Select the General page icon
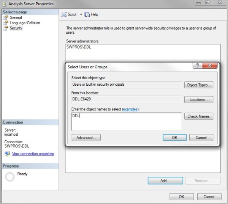This screenshot has height=204, width=228. [6, 17]
